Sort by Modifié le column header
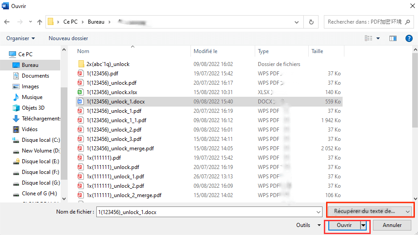The height and width of the screenshot is (235, 418). [x=206, y=51]
